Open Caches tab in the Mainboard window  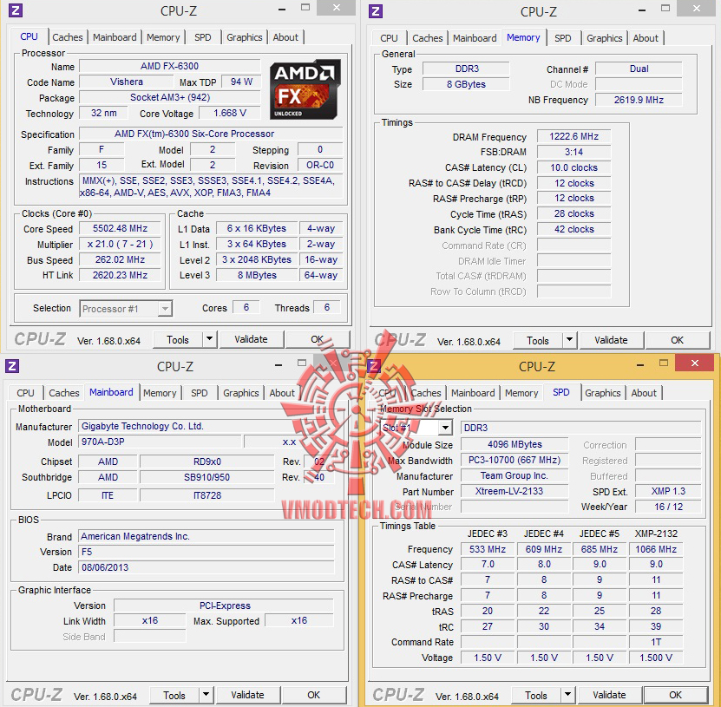click(x=64, y=393)
